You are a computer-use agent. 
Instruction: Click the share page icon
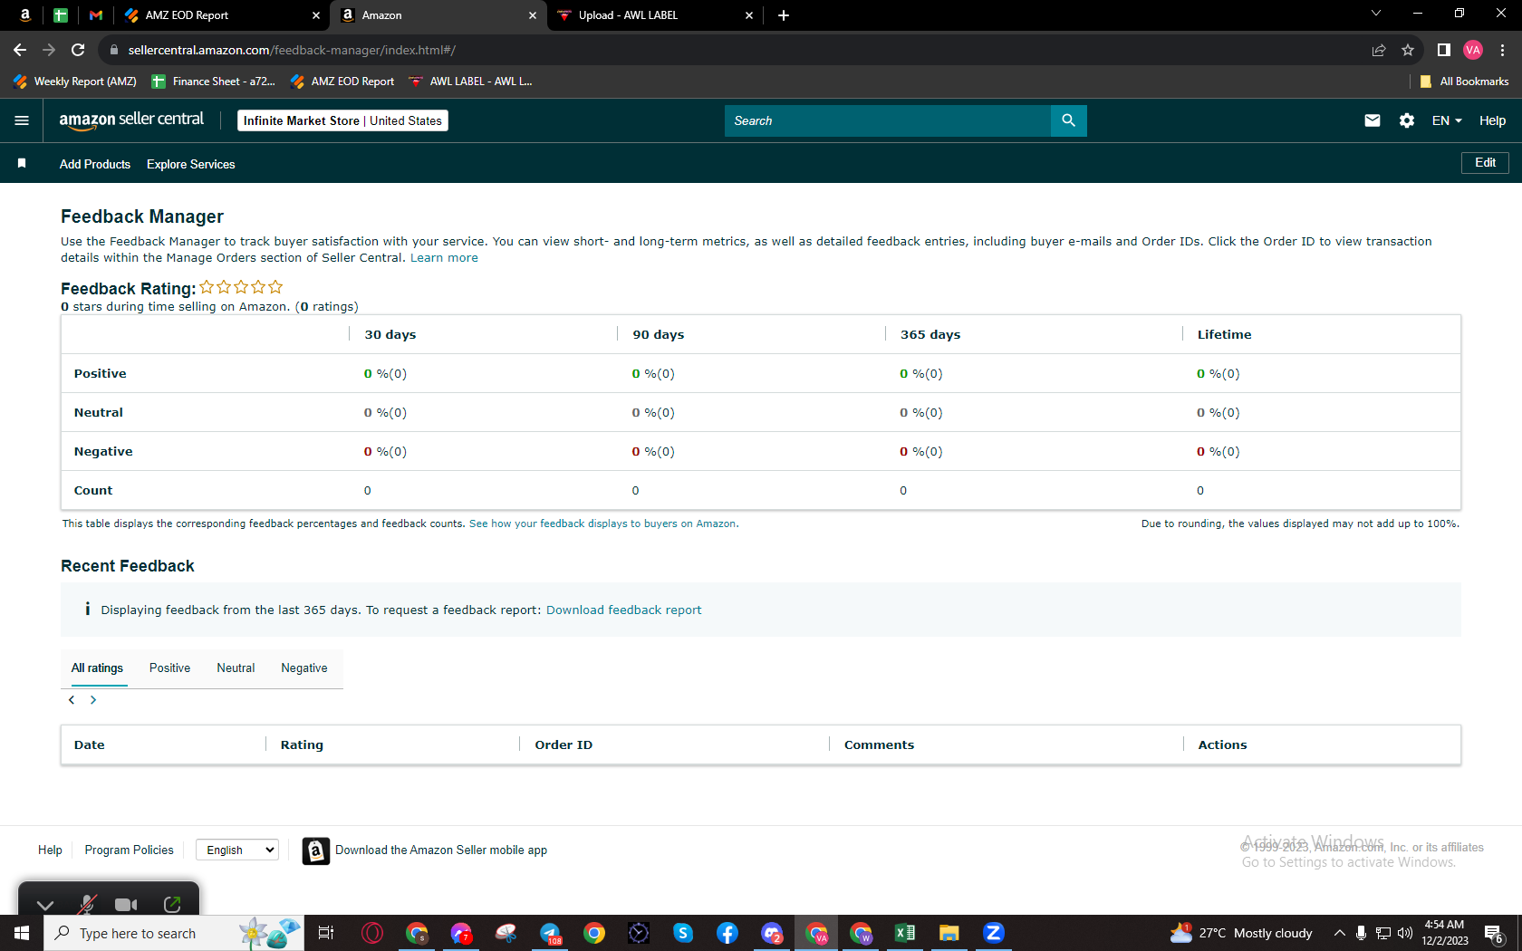click(1378, 50)
